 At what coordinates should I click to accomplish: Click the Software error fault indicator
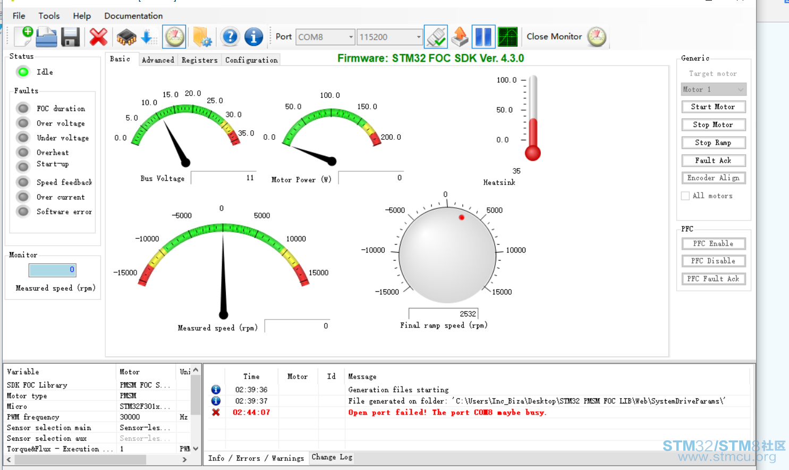click(23, 212)
